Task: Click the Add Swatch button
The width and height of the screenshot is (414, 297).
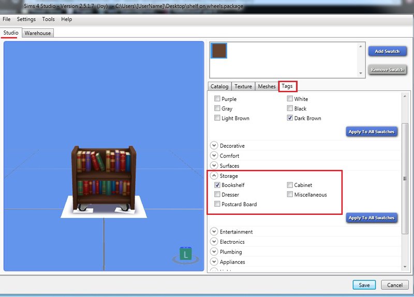Action: (387, 51)
